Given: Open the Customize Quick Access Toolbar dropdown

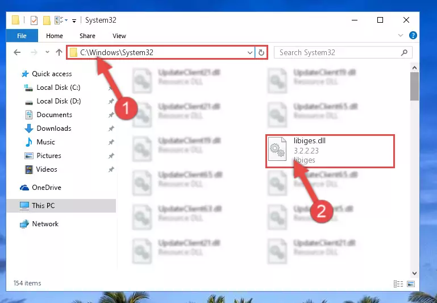Looking at the screenshot, I should click(x=74, y=20).
